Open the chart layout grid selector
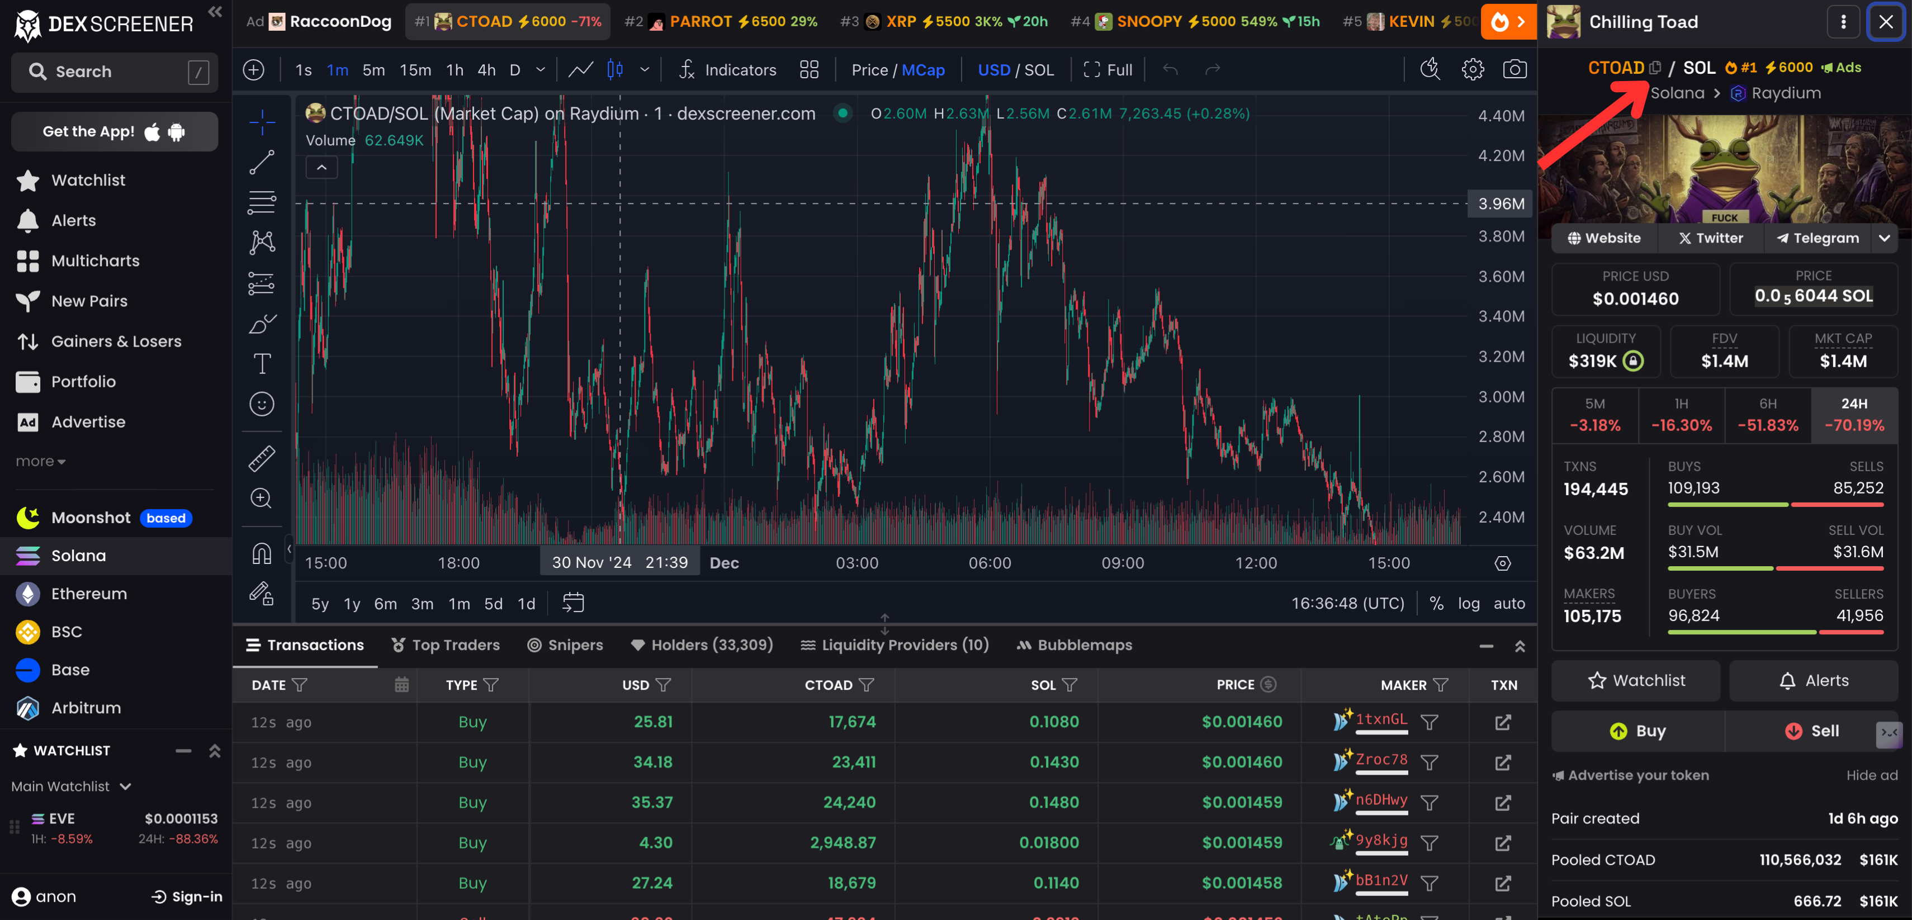1912x920 pixels. click(809, 70)
